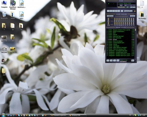
Task: Open the playlist REM menu button
Action: click(x=111, y=60)
